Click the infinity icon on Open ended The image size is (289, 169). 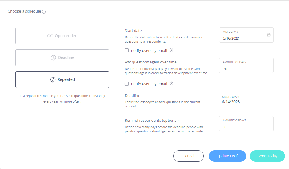(x=50, y=36)
